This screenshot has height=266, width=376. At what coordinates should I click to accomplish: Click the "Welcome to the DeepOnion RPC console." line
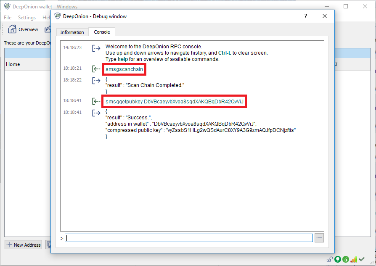tap(154, 47)
